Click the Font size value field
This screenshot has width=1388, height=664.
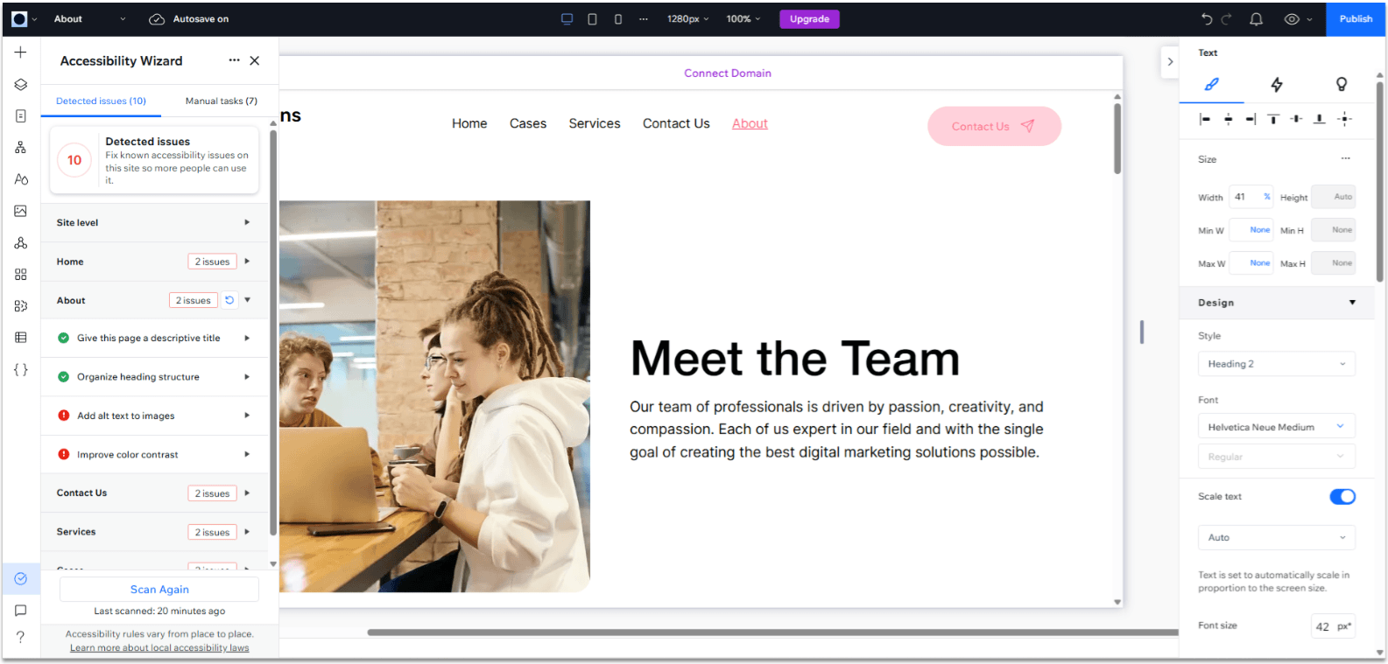point(1333,626)
